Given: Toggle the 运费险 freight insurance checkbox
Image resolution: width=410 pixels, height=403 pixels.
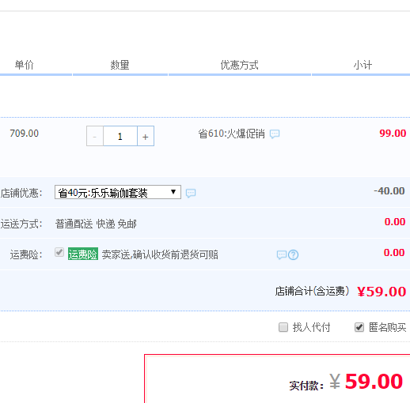Looking at the screenshot, I should pos(59,252).
